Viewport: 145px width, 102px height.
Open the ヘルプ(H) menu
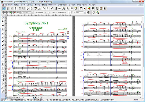[92, 5]
